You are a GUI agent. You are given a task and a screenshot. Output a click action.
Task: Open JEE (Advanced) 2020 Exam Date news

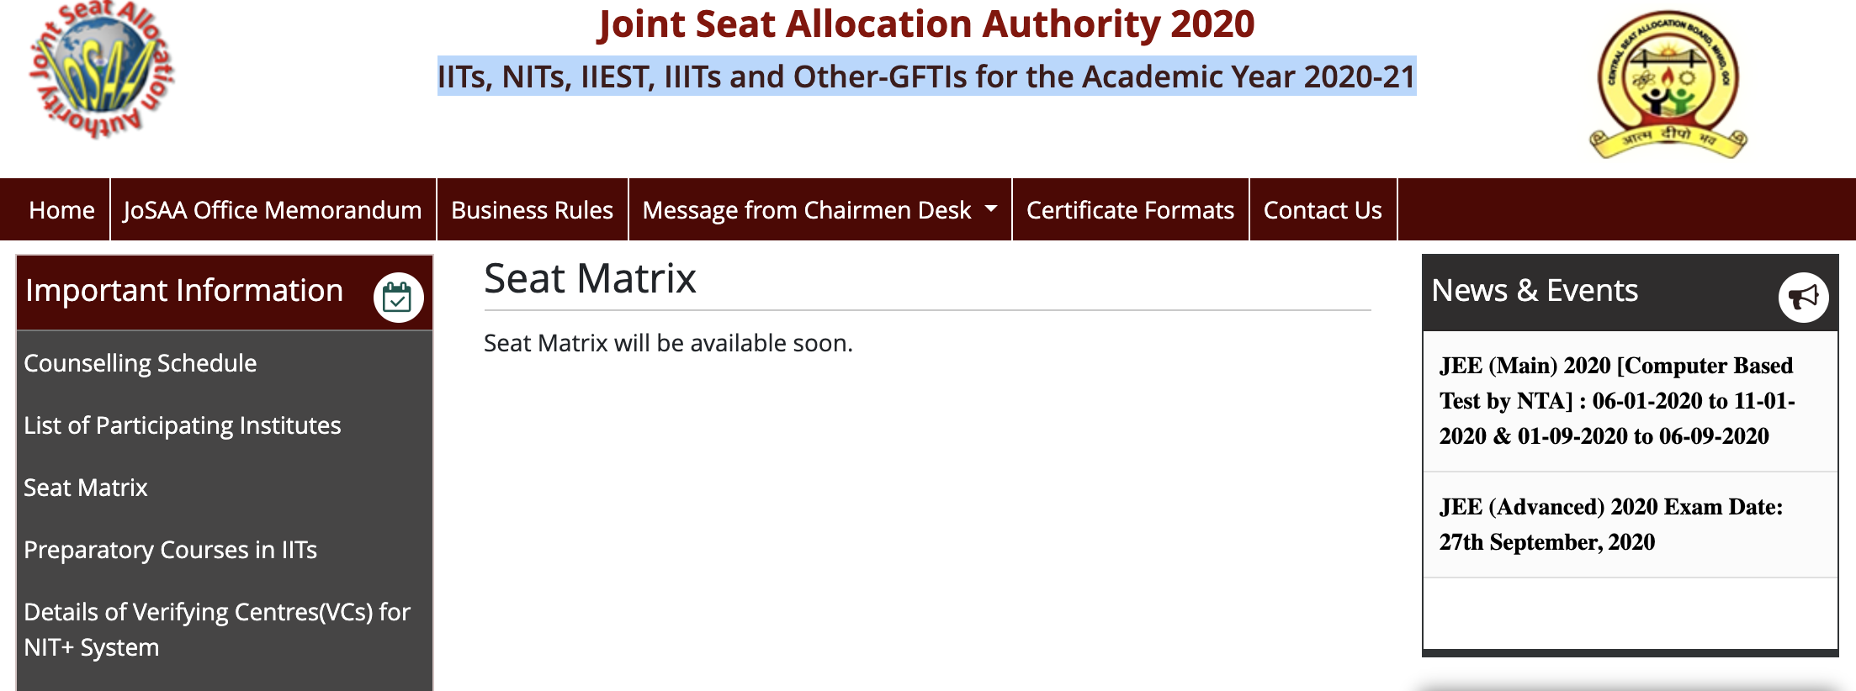coord(1610,525)
